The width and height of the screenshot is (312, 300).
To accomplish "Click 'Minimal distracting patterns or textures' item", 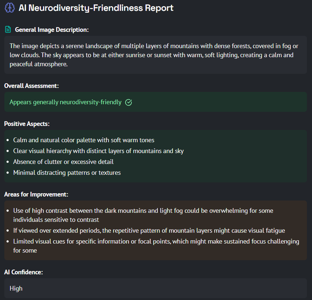I will click(x=67, y=173).
